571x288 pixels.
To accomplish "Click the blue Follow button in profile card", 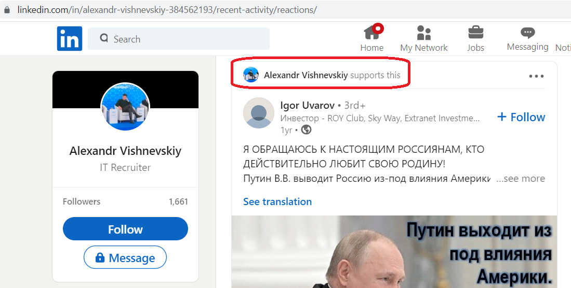I will pyautogui.click(x=125, y=229).
